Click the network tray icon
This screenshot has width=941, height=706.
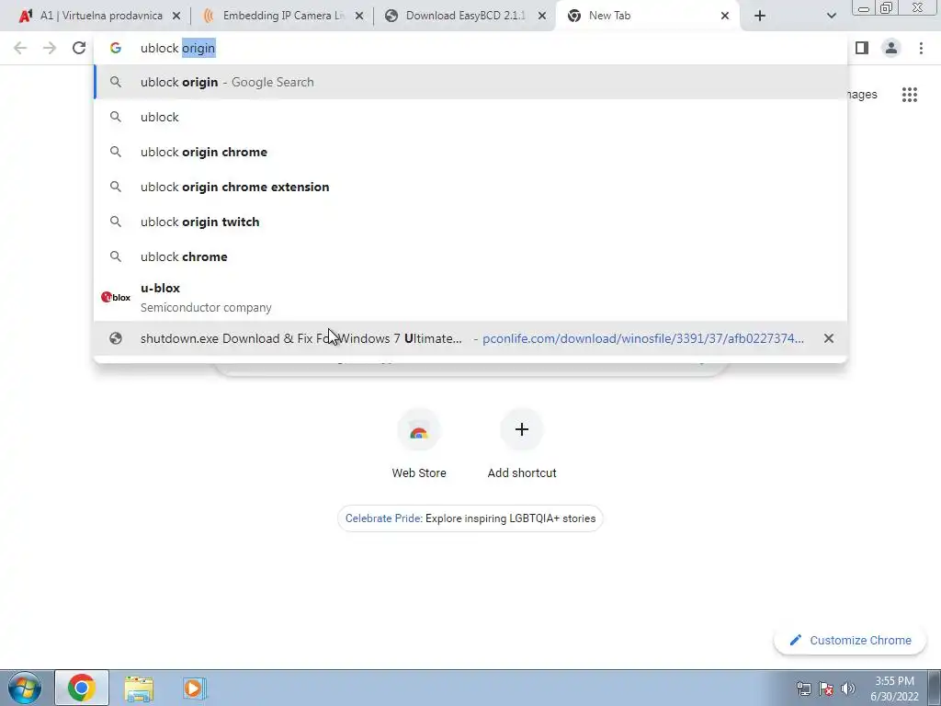[x=803, y=689]
